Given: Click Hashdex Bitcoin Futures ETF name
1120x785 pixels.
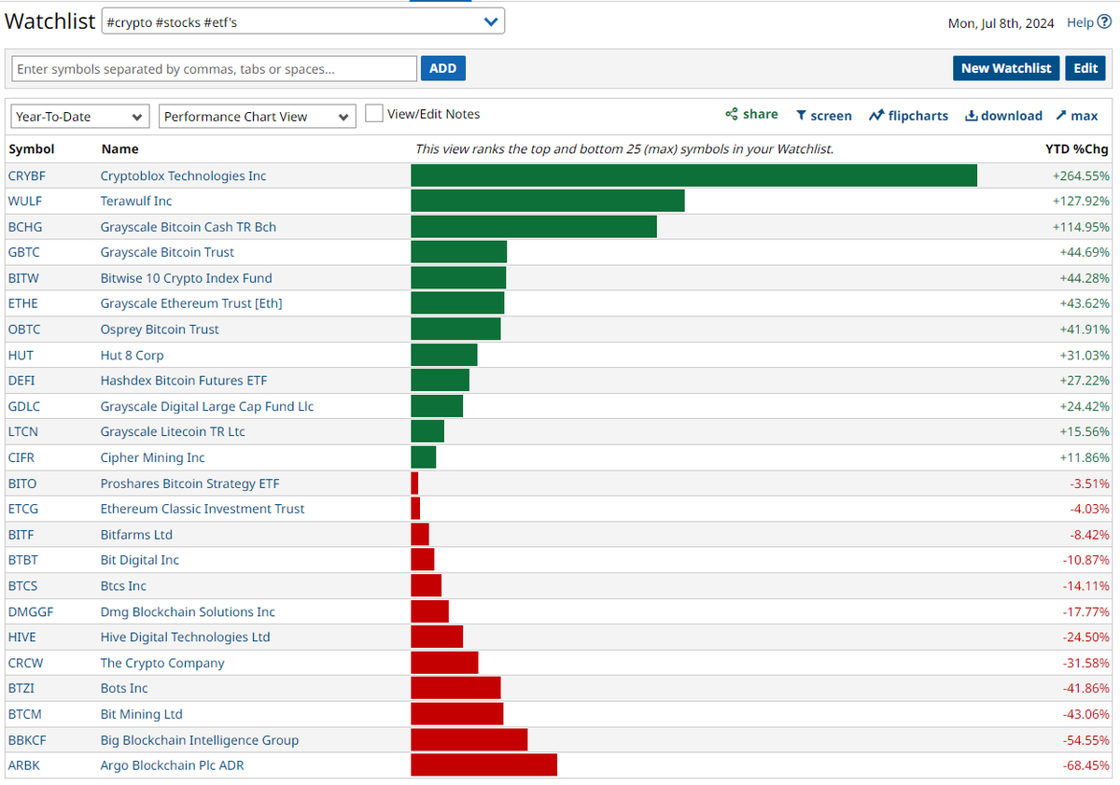Looking at the screenshot, I should (184, 381).
